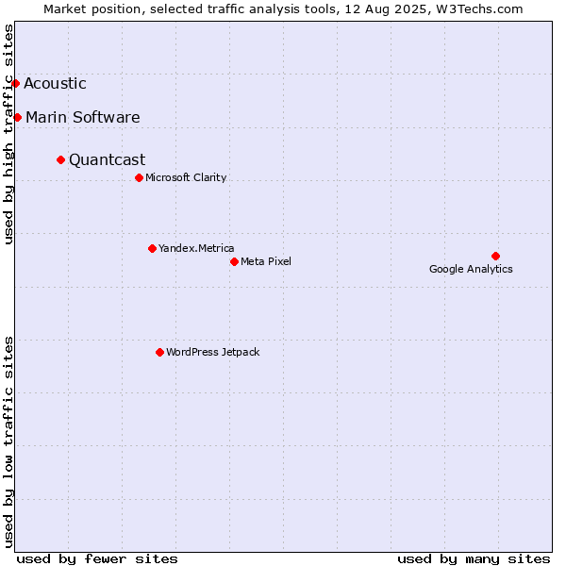The height and width of the screenshot is (566, 566).
Task: Click the Quantcast red data point
Action: pyautogui.click(x=61, y=160)
